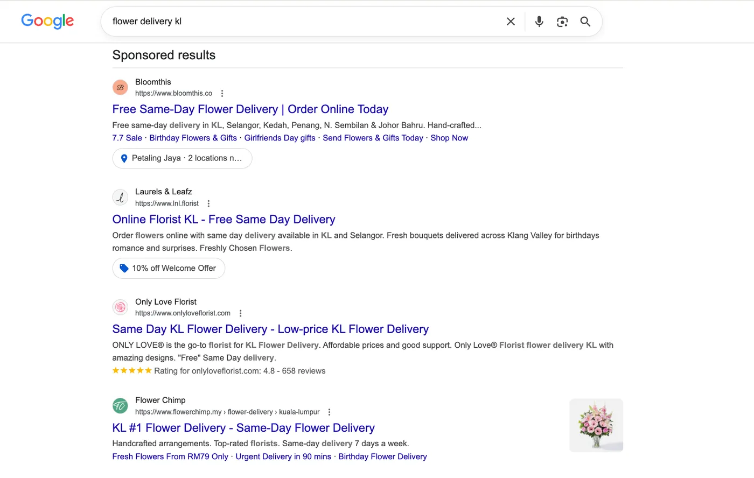Open 'Urgent Delivery in 90 mins' sitelink
The image size is (754, 478).
pos(283,456)
